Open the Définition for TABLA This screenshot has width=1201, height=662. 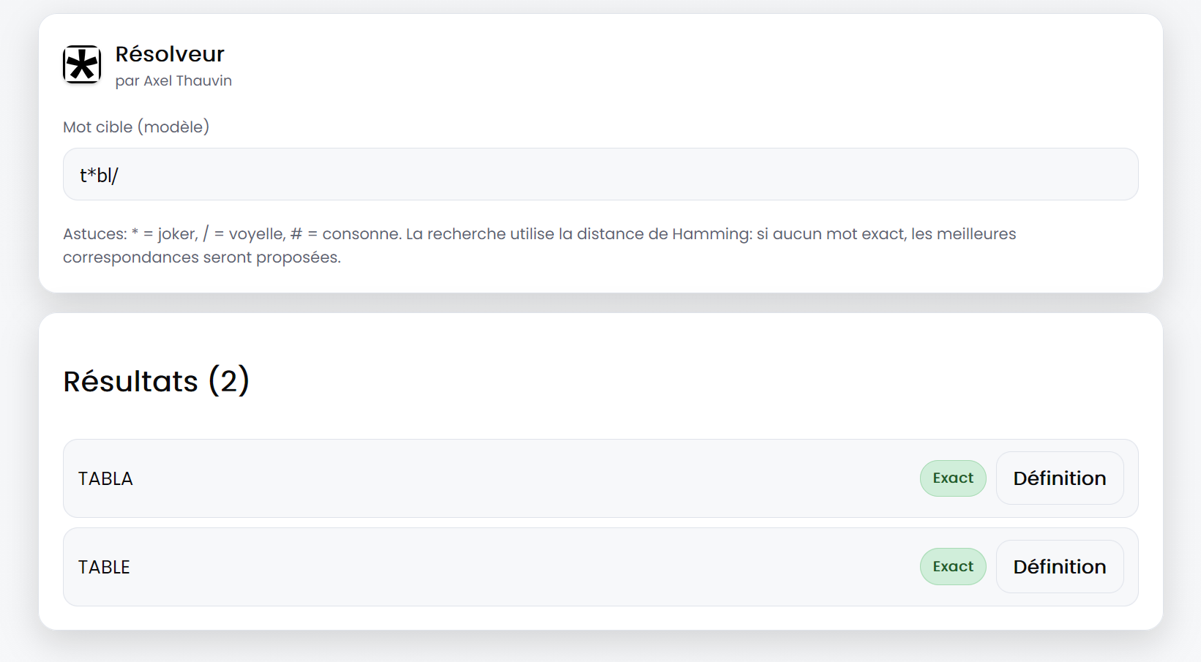[x=1060, y=478]
